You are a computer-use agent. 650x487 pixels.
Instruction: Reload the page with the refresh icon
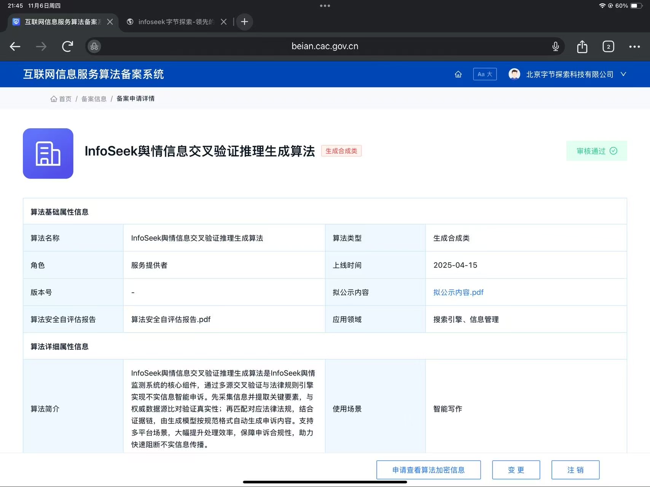click(67, 46)
